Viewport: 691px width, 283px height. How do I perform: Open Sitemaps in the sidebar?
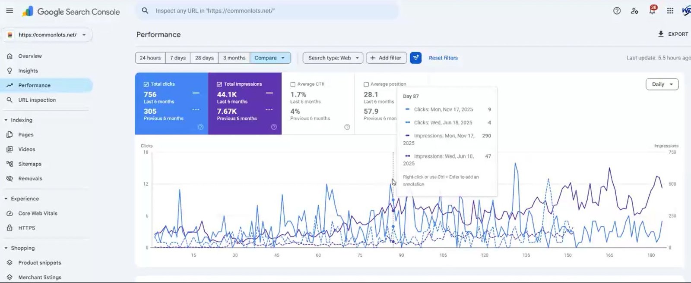[x=47, y=164]
